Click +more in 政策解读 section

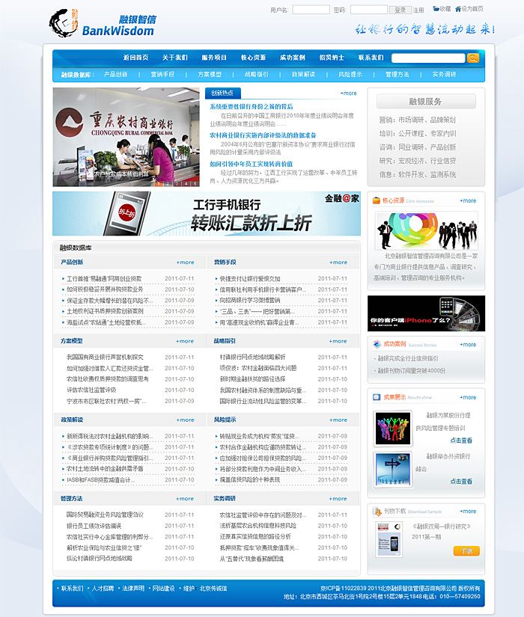(x=185, y=420)
